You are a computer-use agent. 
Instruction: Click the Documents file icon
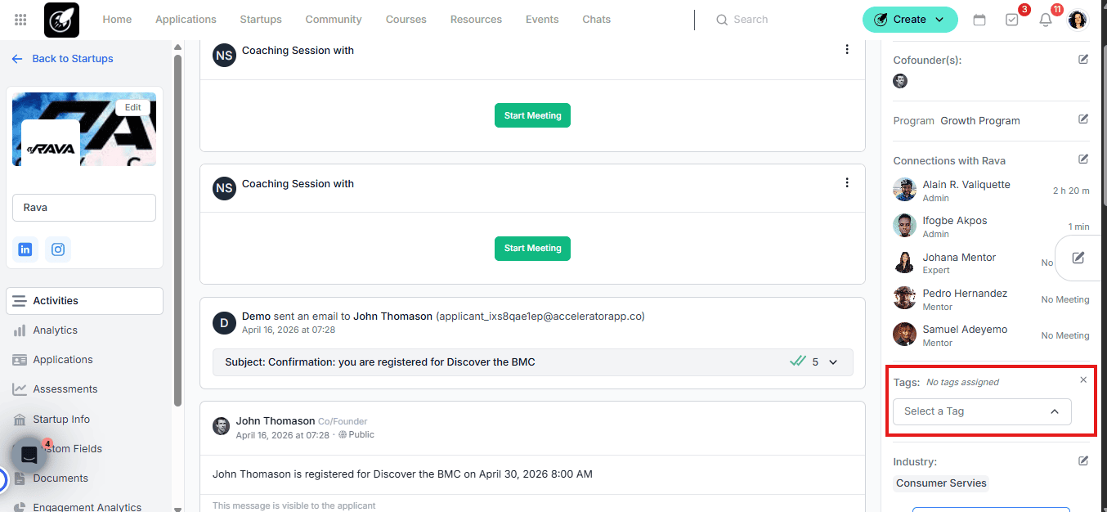tap(20, 478)
